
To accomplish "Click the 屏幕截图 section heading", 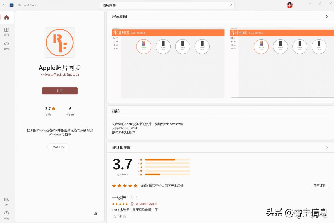I will coord(120,17).
